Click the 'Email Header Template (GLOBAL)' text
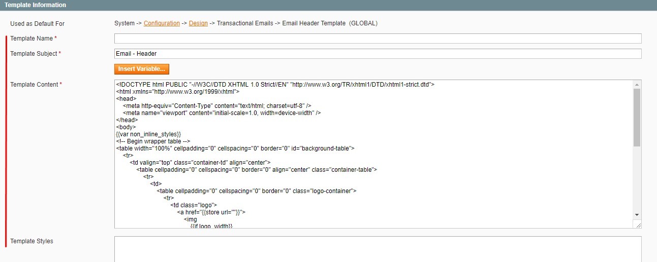 click(x=330, y=23)
